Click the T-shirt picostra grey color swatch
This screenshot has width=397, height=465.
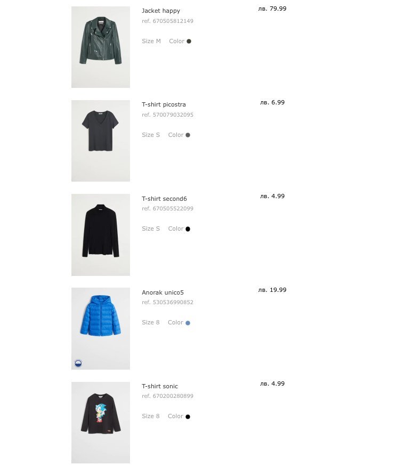point(188,135)
